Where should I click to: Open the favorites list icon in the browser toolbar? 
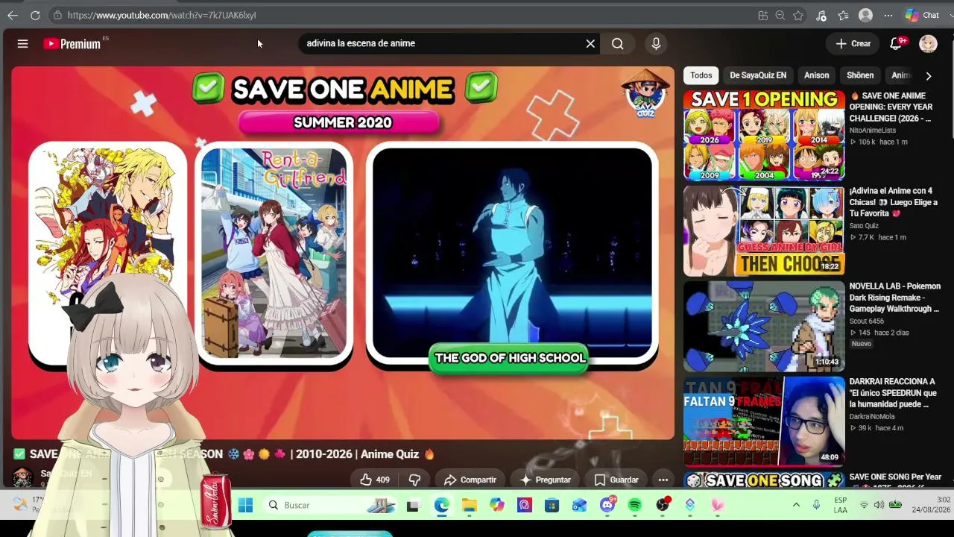point(843,15)
